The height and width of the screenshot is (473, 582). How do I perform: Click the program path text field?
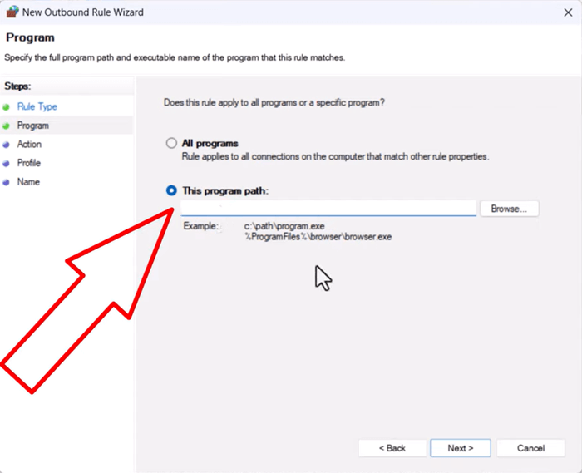pos(328,208)
